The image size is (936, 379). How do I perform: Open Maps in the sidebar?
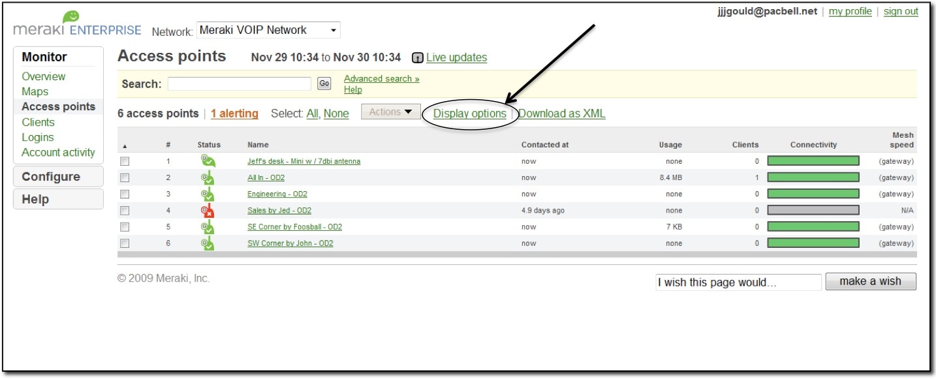click(35, 92)
